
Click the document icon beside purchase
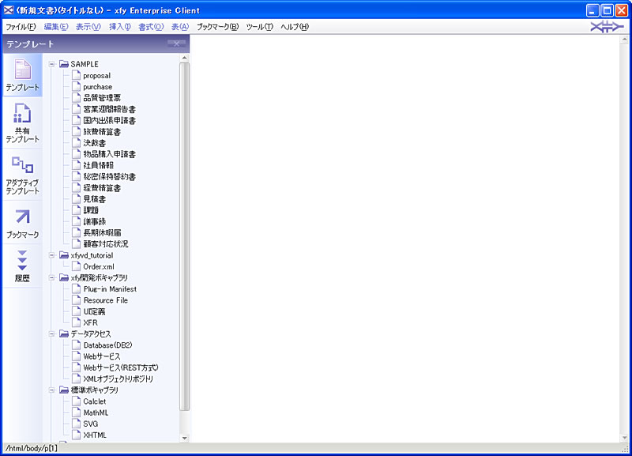(77, 86)
